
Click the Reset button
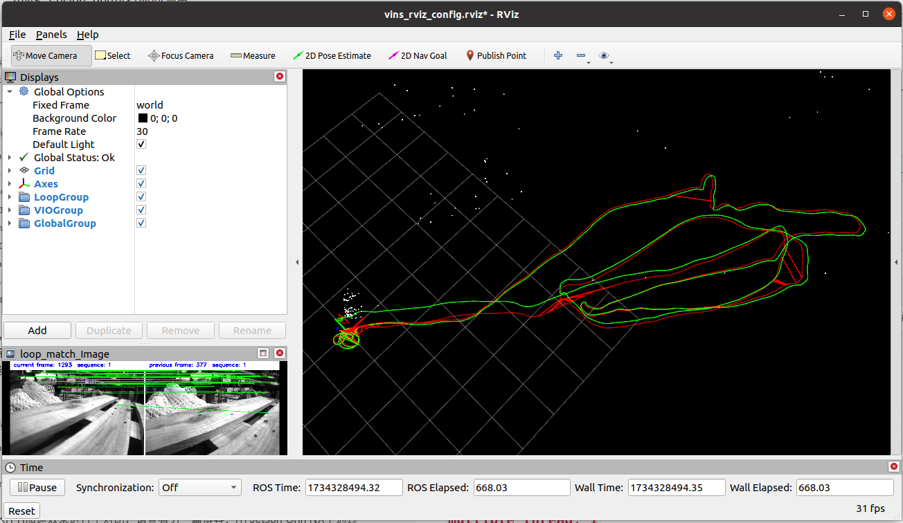click(x=21, y=511)
